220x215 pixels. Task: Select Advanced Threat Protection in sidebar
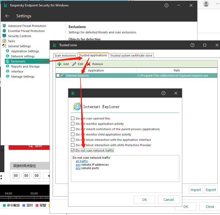click(x=27, y=26)
